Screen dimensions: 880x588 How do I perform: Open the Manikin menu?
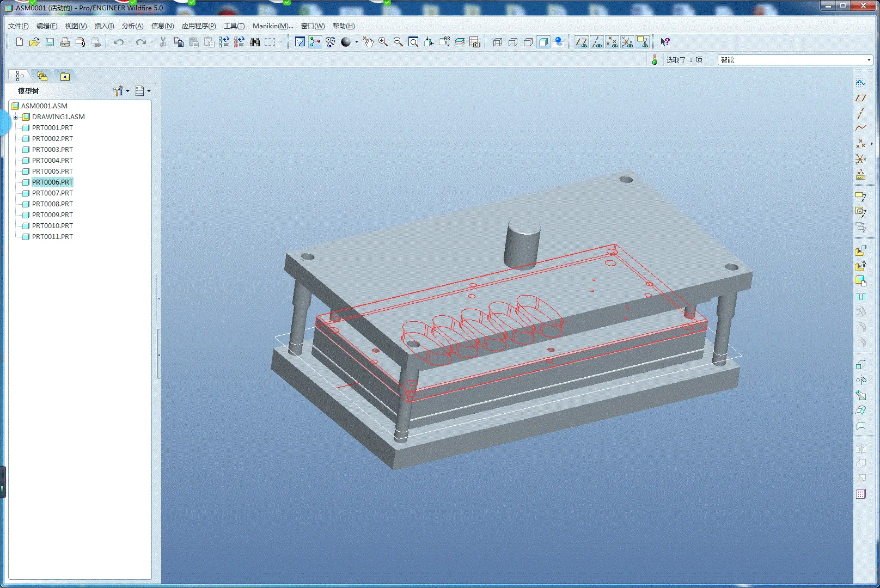coord(272,26)
